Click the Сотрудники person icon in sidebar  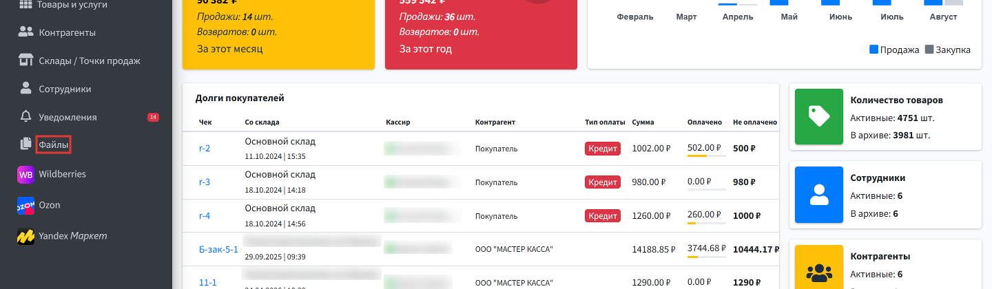(x=26, y=88)
